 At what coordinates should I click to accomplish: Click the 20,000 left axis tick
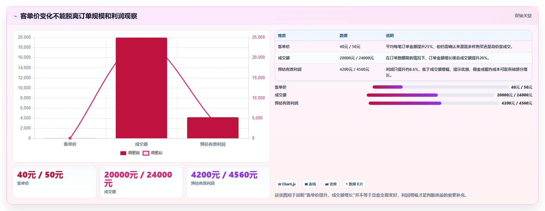tap(24, 37)
